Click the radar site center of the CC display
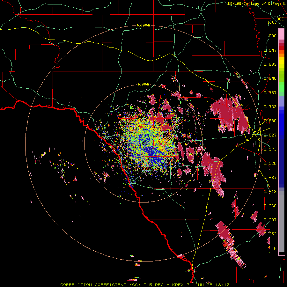This screenshot has height=287, width=287. tap(143, 143)
